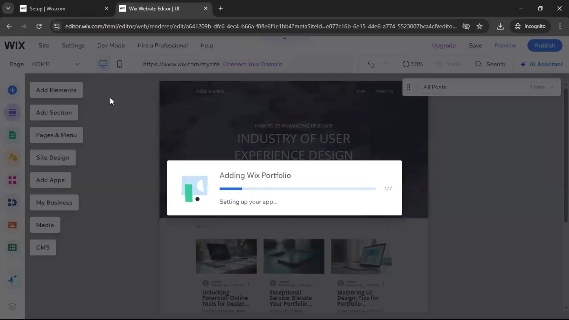
Task: Open the Site menu
Action: 44,45
